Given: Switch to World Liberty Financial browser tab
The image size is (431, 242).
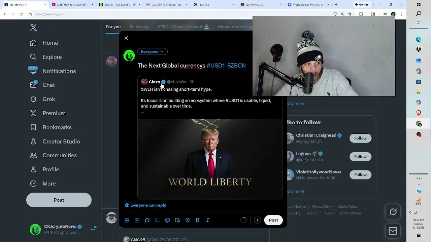Looking at the screenshot, I should coord(308,5).
